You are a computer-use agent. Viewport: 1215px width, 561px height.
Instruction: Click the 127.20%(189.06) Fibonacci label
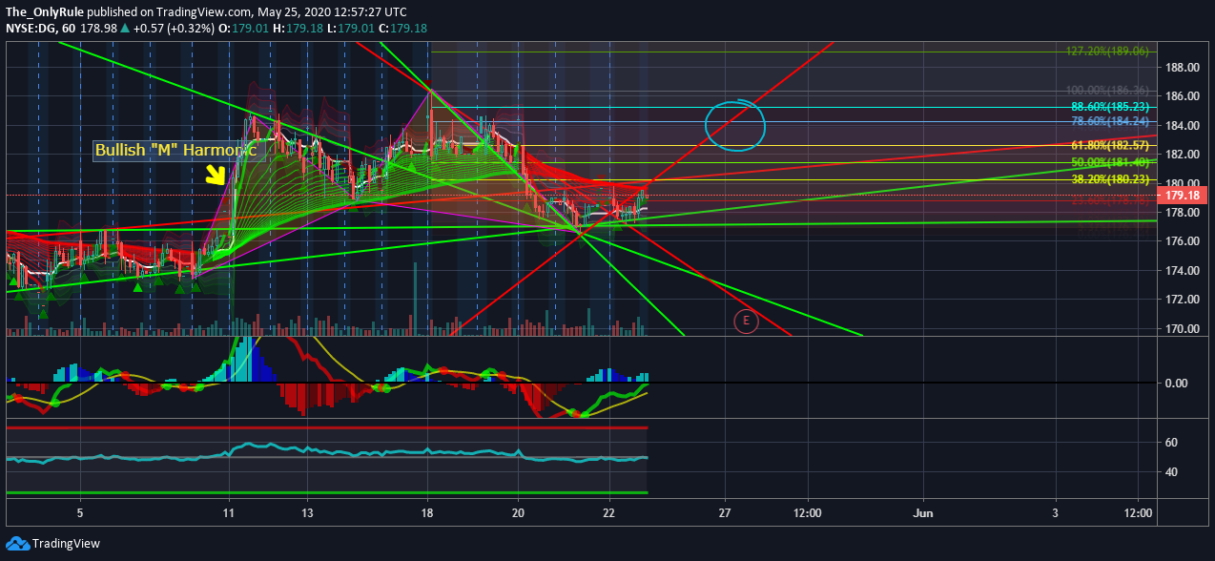pyautogui.click(x=1106, y=52)
